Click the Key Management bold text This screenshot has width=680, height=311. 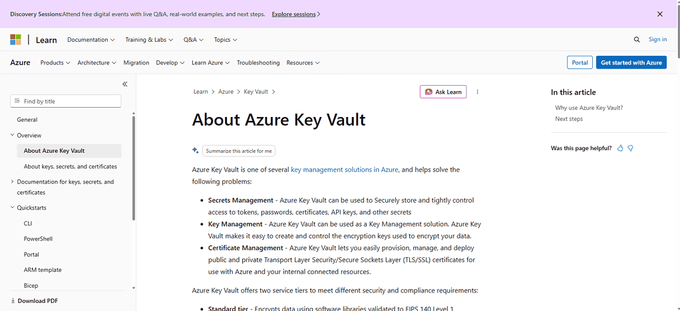235,225
